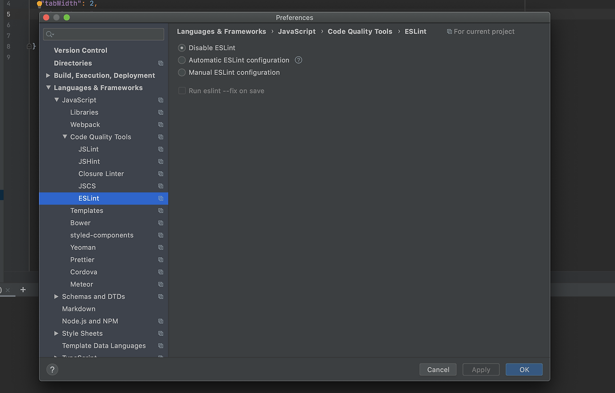Click the project-scope icon beside Directories
The image size is (615, 393).
click(x=161, y=63)
